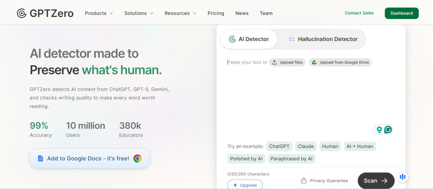The width and height of the screenshot is (433, 189).
Task: Click the Scan button
Action: tap(376, 181)
